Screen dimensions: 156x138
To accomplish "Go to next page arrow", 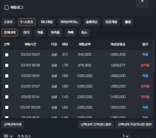I will [x=149, y=136].
